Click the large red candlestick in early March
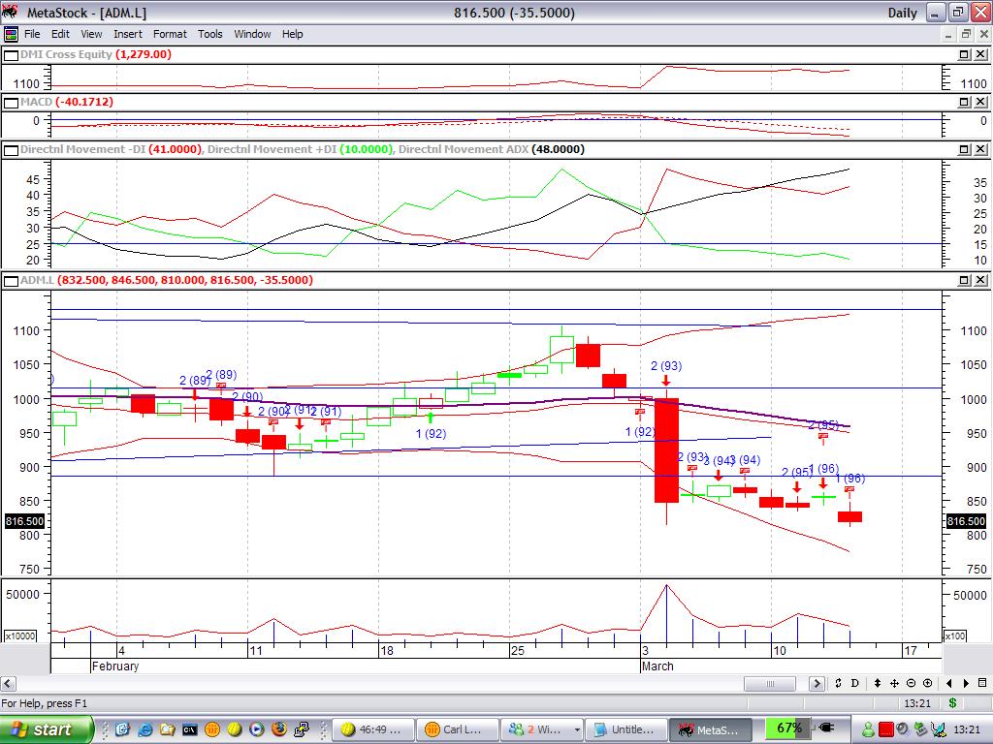Viewport: 993px width, 744px height. pos(666,450)
